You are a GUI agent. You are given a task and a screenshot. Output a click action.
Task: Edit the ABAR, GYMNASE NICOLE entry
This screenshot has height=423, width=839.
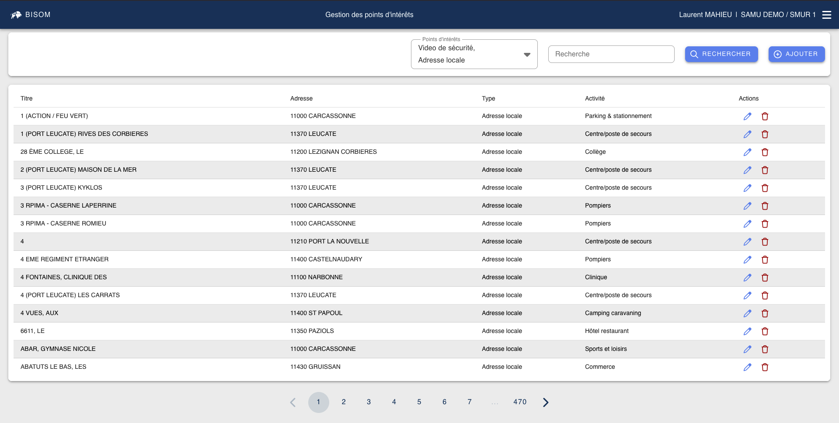pyautogui.click(x=748, y=349)
